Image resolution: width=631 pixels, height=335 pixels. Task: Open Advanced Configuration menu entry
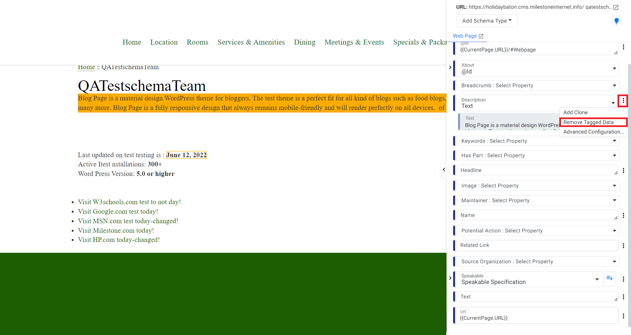pyautogui.click(x=594, y=132)
